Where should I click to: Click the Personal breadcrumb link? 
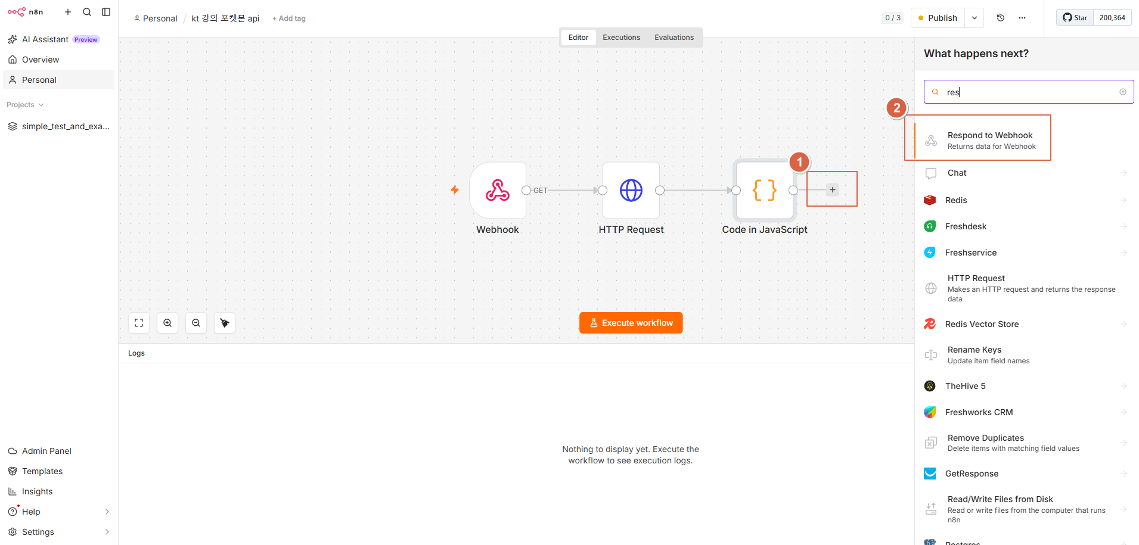[156, 18]
